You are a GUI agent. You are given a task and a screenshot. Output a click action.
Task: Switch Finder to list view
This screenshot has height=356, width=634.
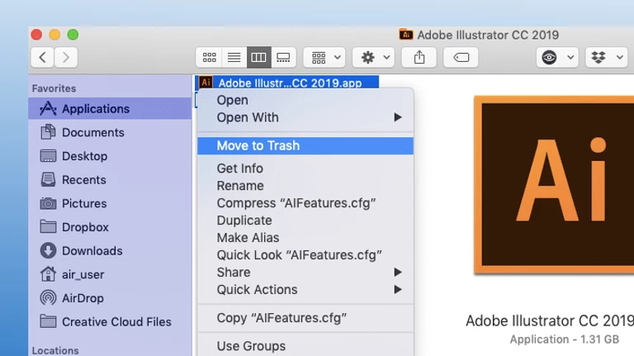pos(234,58)
